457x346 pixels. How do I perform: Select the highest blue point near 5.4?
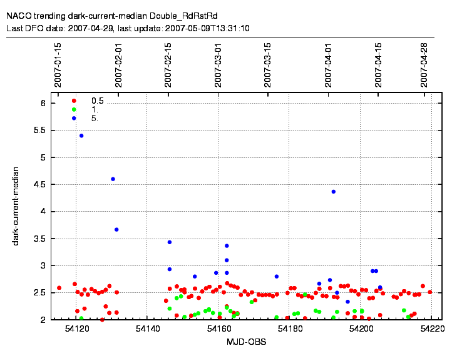point(81,136)
